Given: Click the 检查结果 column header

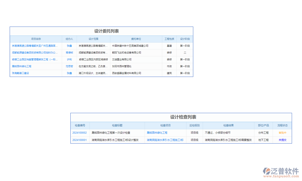Looking at the screenshot, I should (229, 125).
